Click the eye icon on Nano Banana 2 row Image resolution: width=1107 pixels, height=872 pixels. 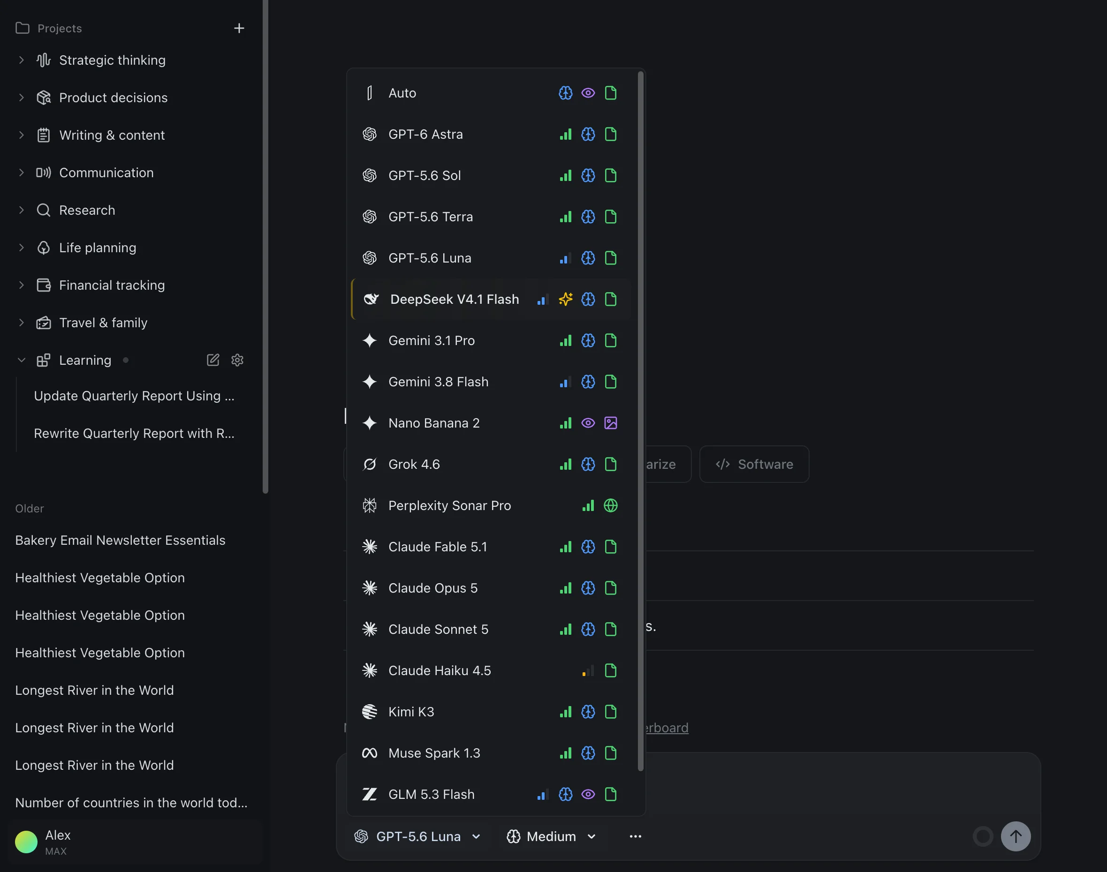tap(588, 423)
